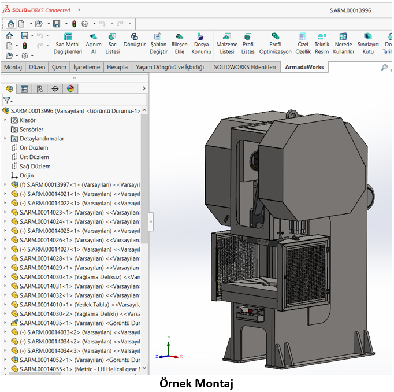
Task: Expand the S.ARM.00014035<1> component
Action: click(6, 323)
